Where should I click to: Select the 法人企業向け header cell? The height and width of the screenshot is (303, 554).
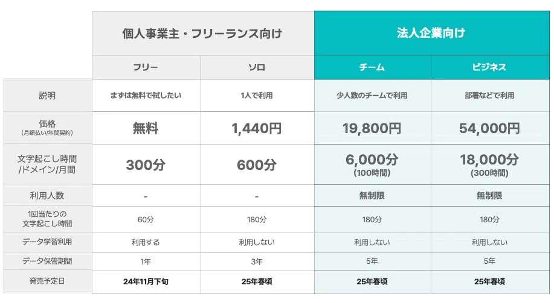pyautogui.click(x=432, y=33)
